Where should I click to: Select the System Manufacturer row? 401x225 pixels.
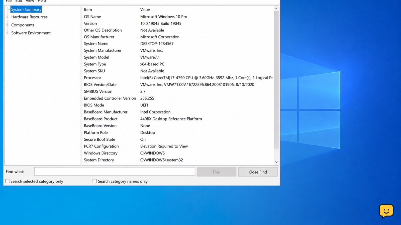pyautogui.click(x=178, y=50)
